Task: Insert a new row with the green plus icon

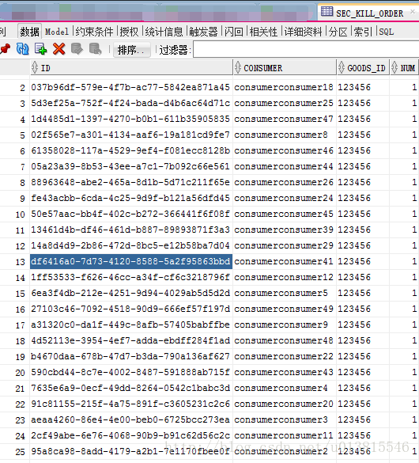Action: tap(40, 49)
